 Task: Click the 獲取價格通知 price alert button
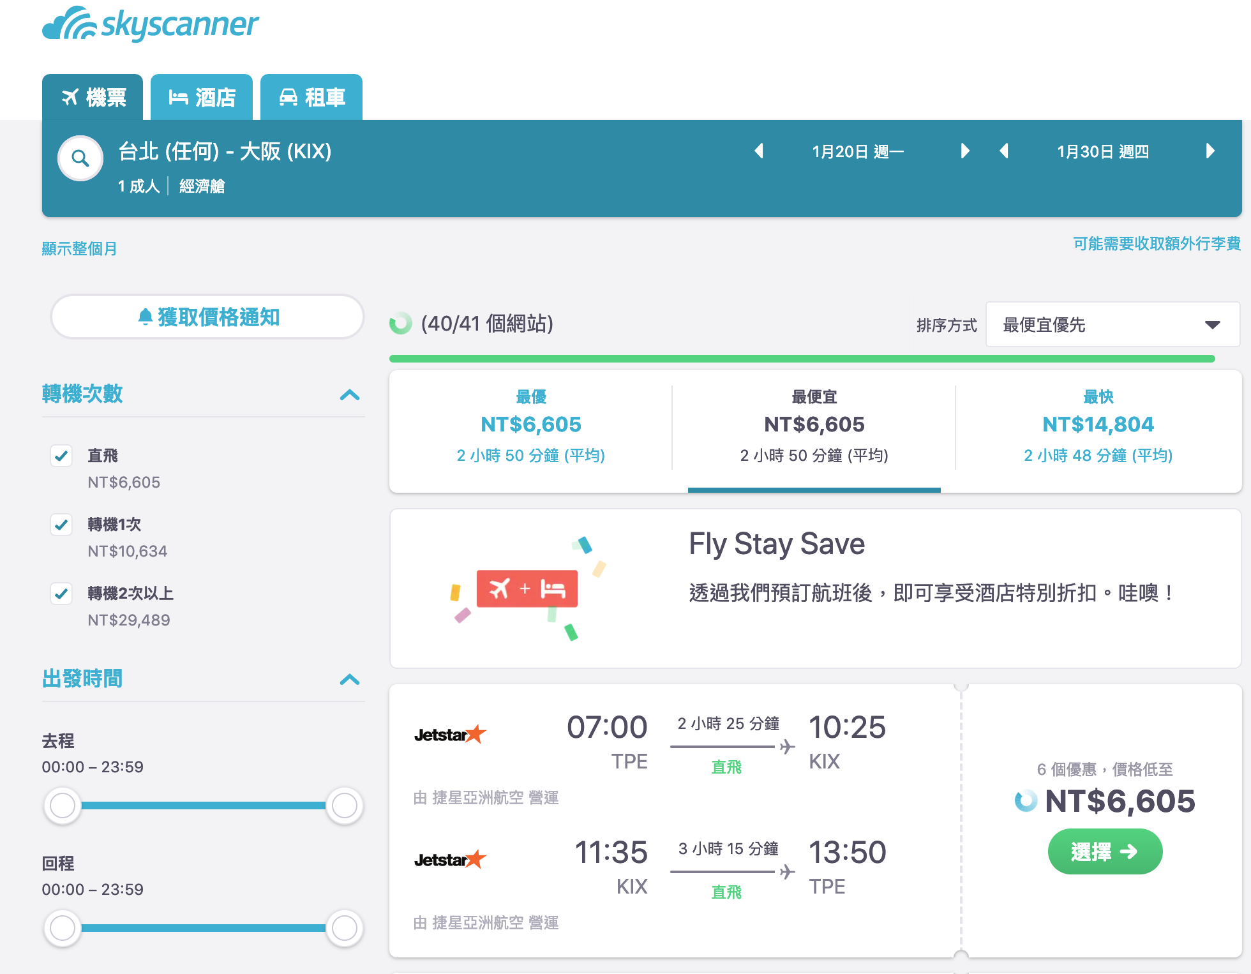coord(207,317)
